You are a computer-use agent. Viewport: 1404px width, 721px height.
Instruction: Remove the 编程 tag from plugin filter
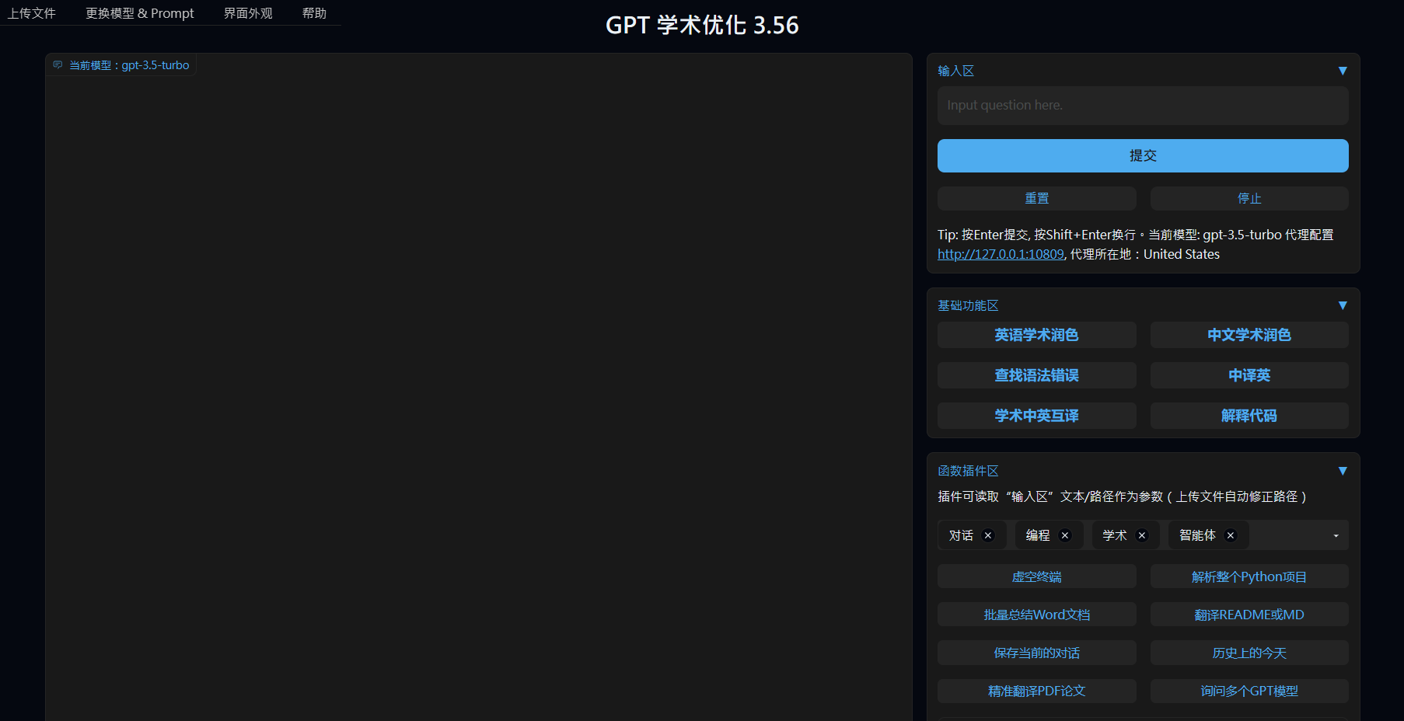point(1065,535)
